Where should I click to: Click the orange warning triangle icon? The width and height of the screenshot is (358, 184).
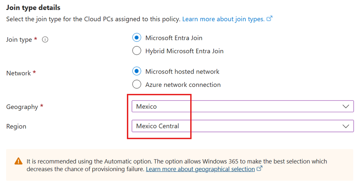(x=18, y=161)
